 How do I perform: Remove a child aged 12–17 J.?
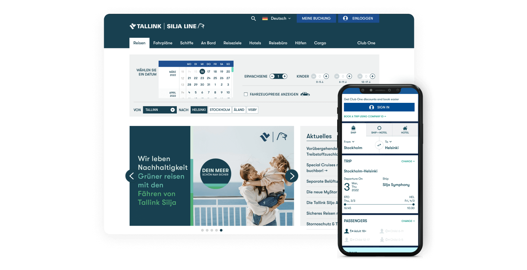(x=360, y=76)
